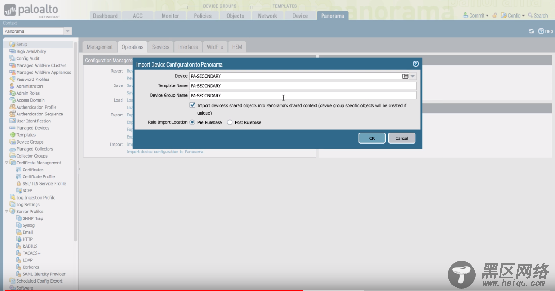Confirm the import with OK
Image resolution: width=555 pixels, height=291 pixels.
coord(372,138)
